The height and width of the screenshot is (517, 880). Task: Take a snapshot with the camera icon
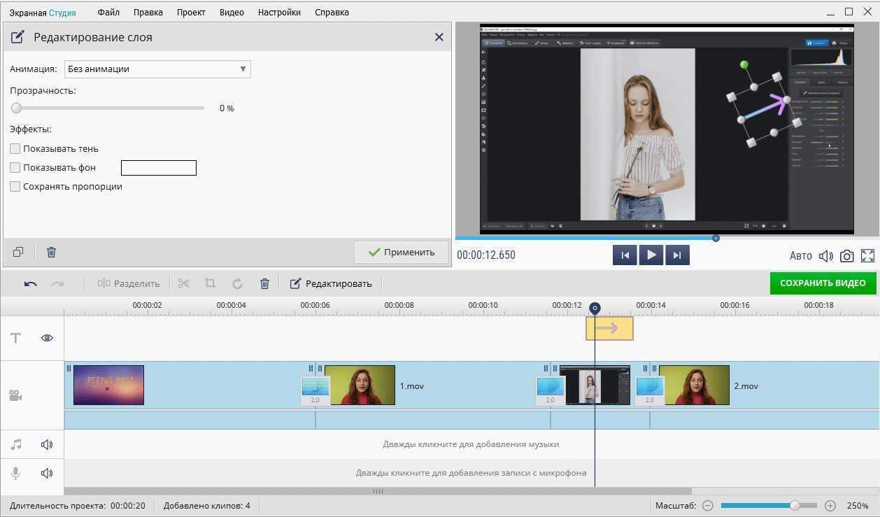(846, 255)
